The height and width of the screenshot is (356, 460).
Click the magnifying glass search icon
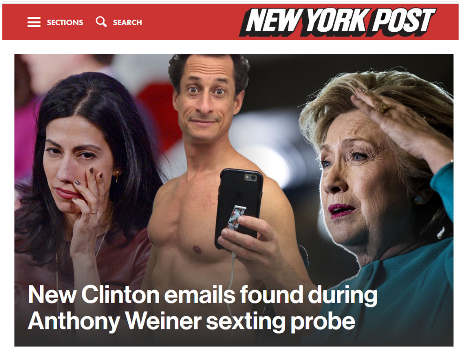pos(101,22)
